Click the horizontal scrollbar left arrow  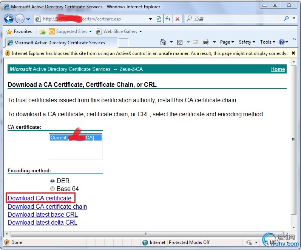7,234
